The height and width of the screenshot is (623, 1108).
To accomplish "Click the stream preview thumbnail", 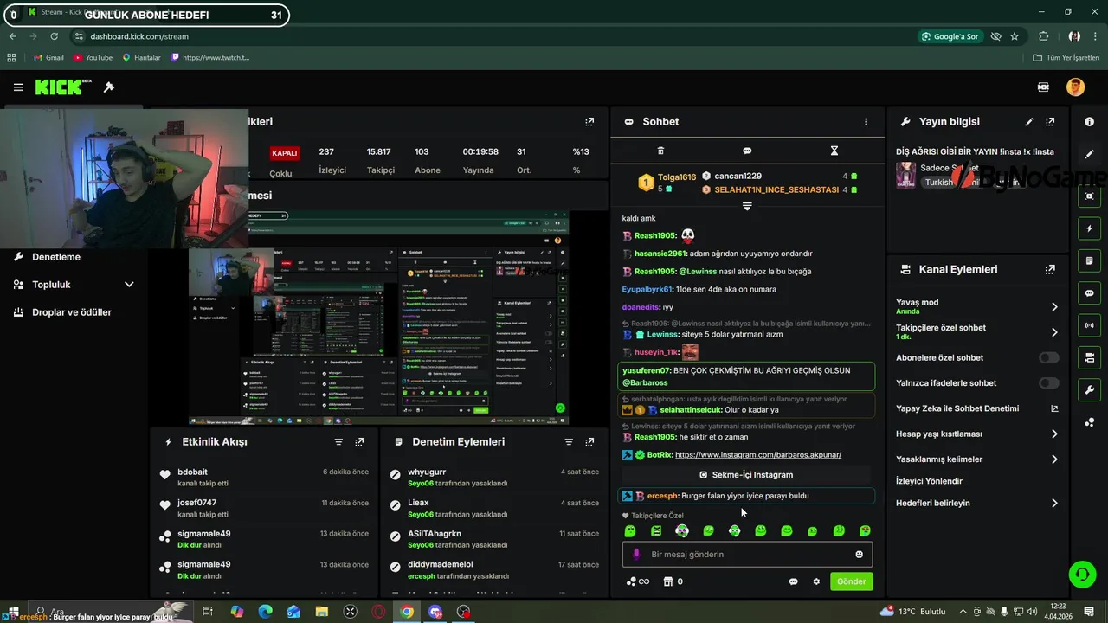I will pyautogui.click(x=378, y=318).
